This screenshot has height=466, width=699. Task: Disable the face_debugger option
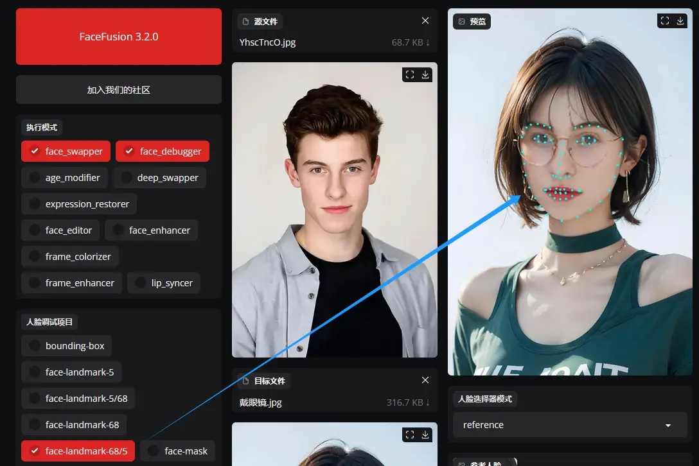click(162, 151)
